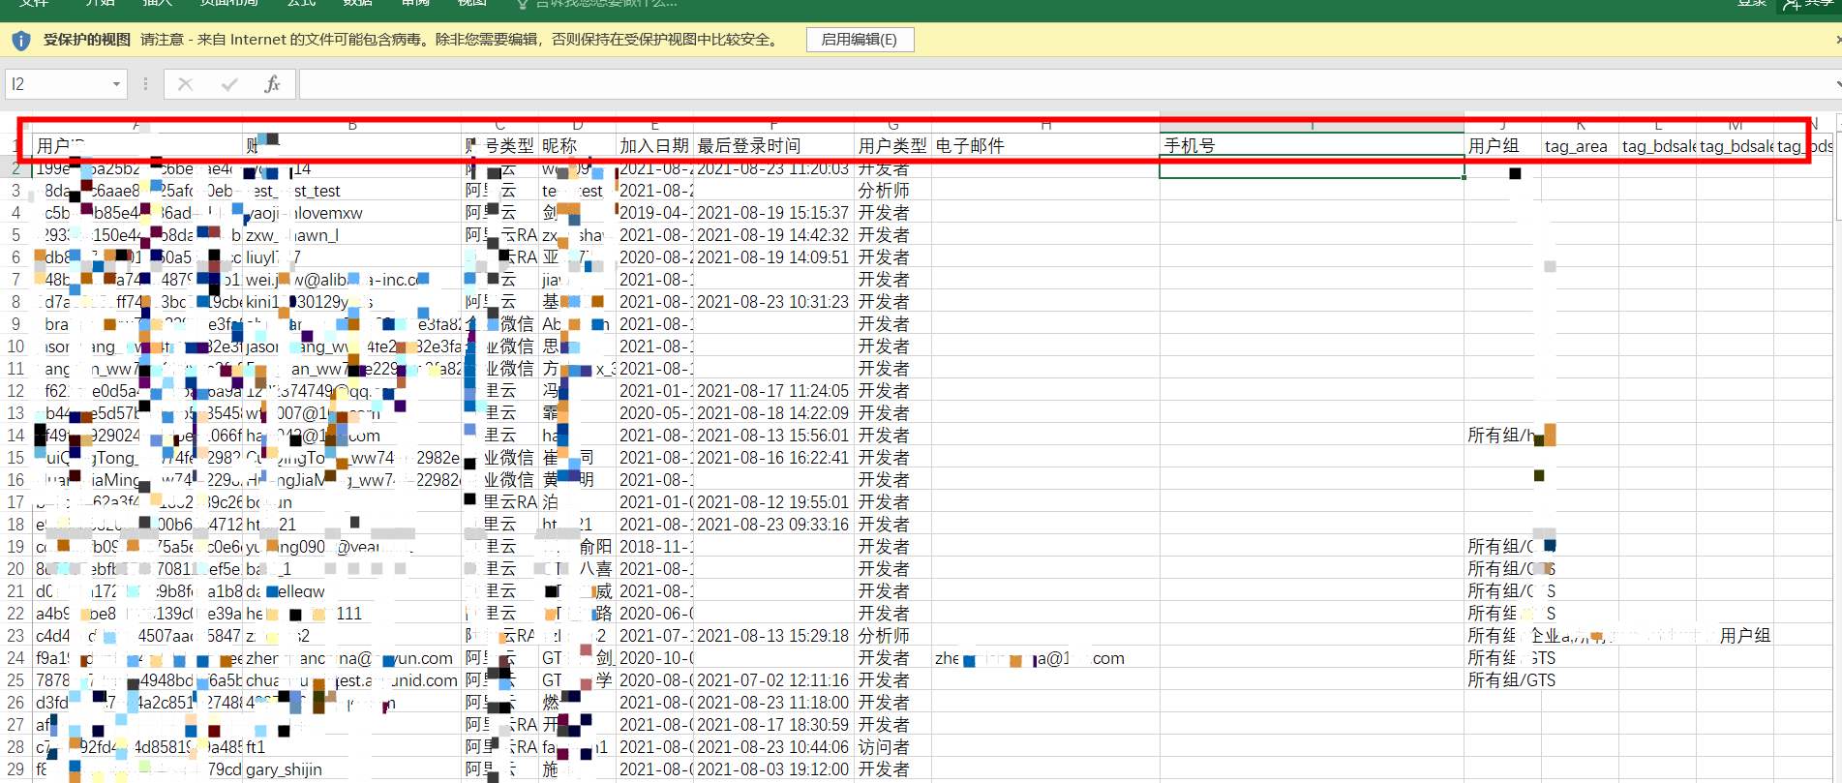
Task: Click the Enter checkmark icon in formula bar
Action: [229, 84]
